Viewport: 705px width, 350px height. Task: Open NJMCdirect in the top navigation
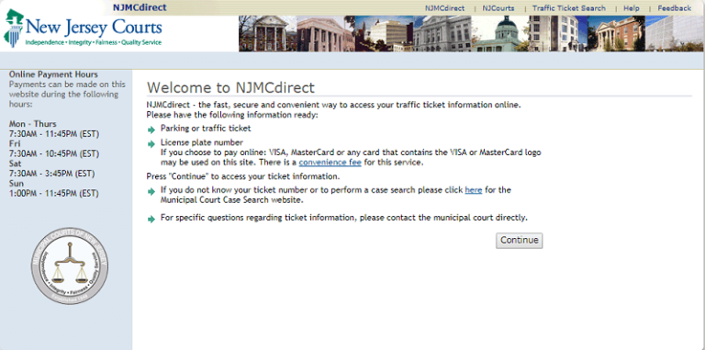[x=444, y=8]
